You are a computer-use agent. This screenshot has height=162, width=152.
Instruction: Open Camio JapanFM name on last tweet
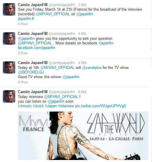(33, 92)
